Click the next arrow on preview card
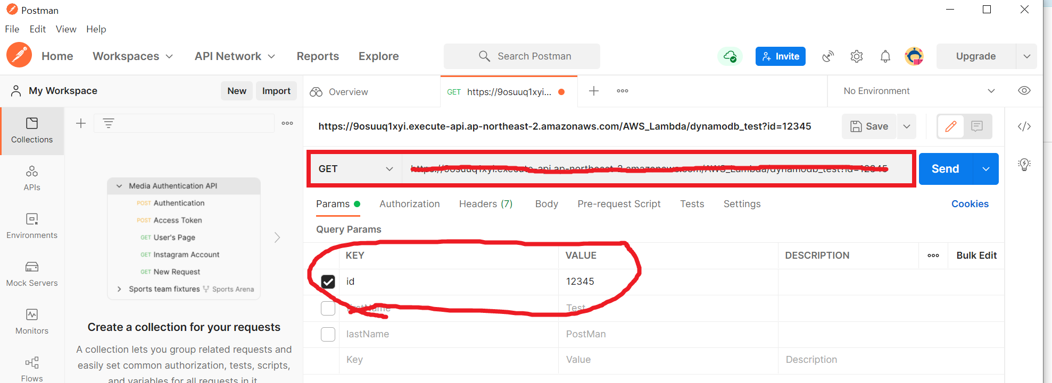1052x383 pixels. 277,237
